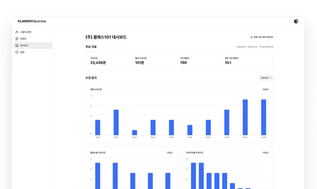This screenshot has height=189, width=317.
Task: Click the download arrow icon
Action: click(x=252, y=37)
